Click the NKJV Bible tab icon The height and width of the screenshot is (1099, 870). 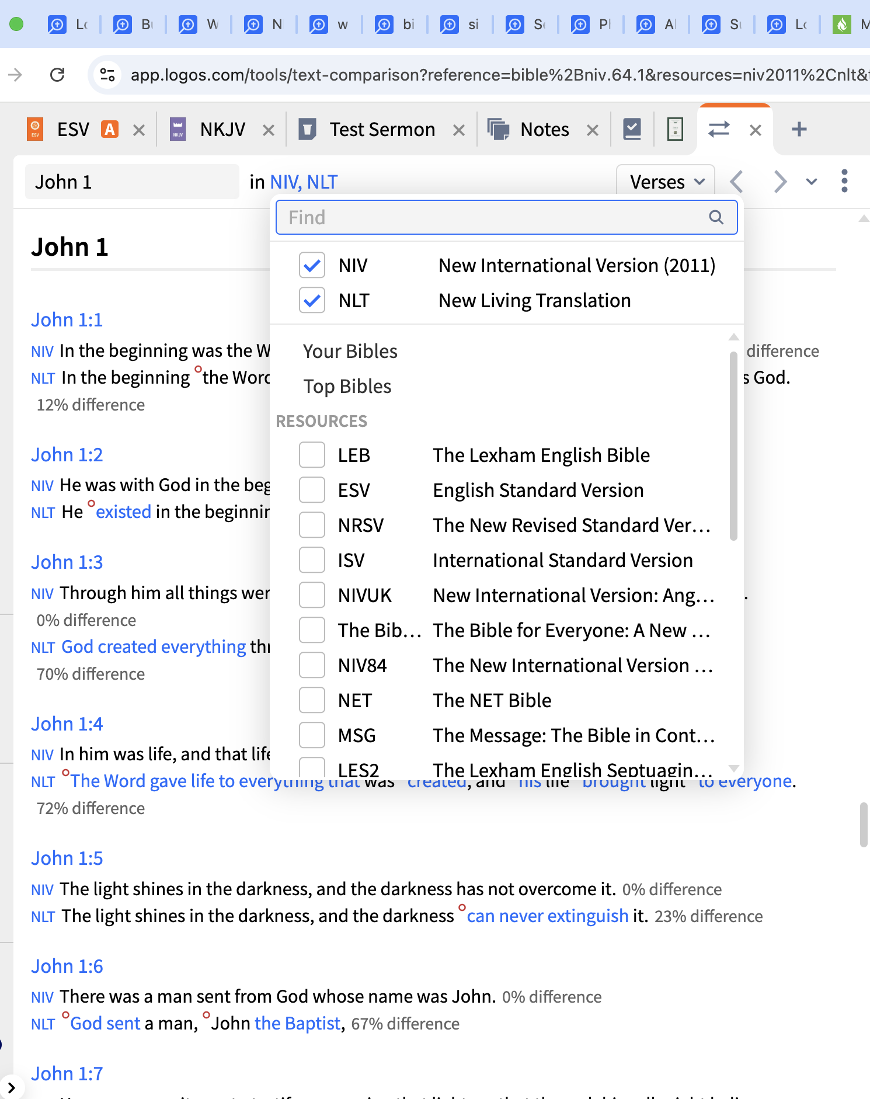178,129
